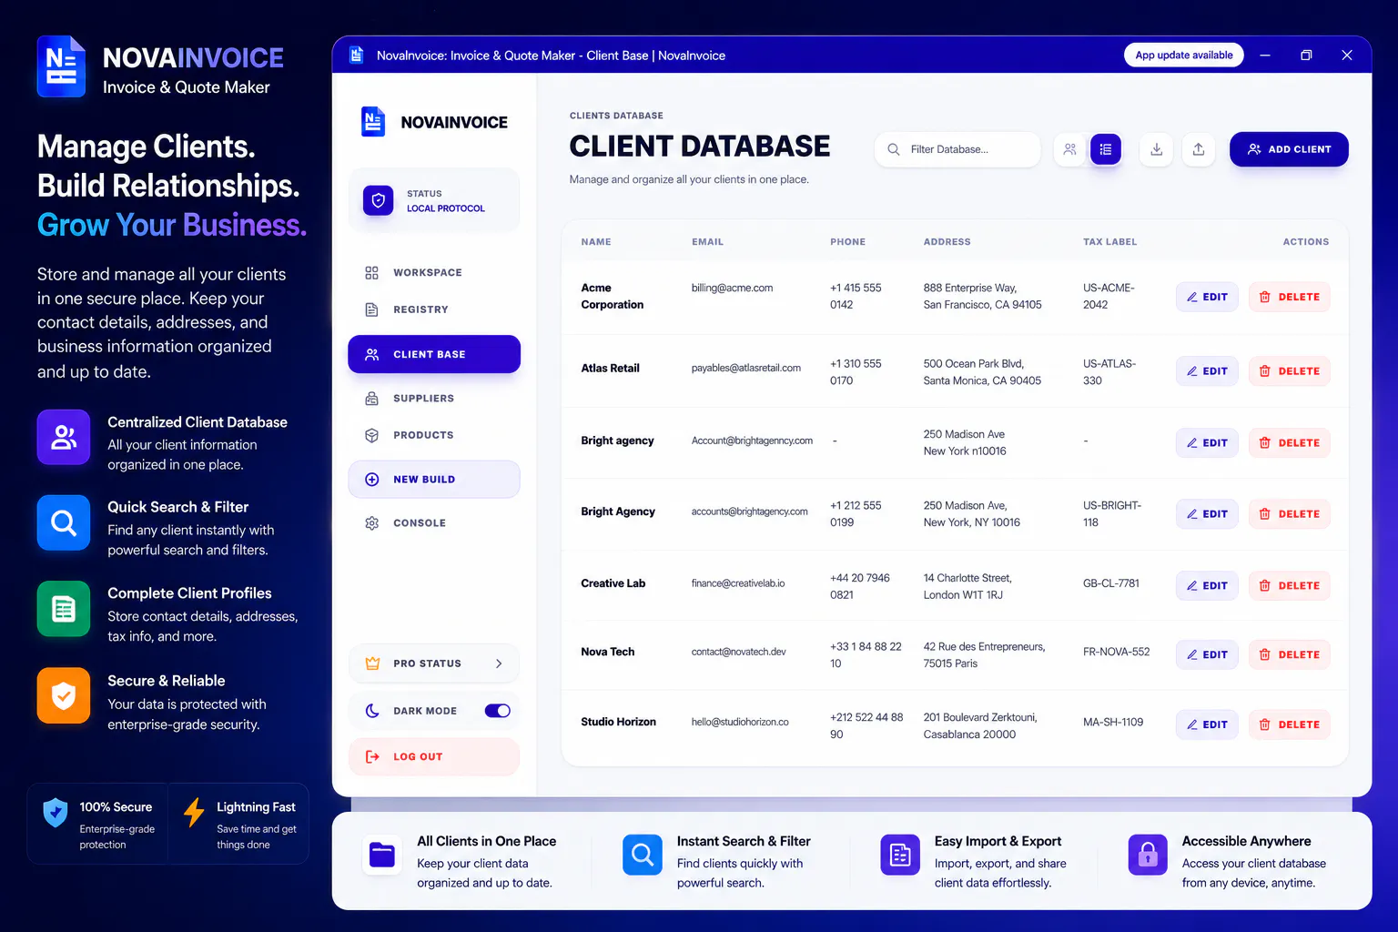The height and width of the screenshot is (932, 1398).
Task: Click the crown icon beside Pro Status
Action: tap(372, 664)
